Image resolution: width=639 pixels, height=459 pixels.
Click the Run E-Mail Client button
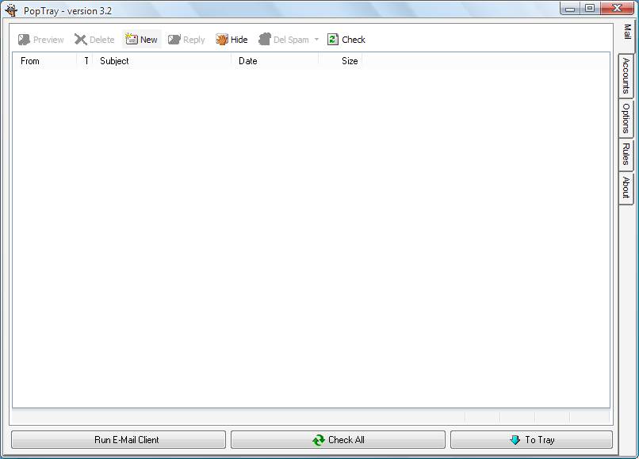point(119,440)
